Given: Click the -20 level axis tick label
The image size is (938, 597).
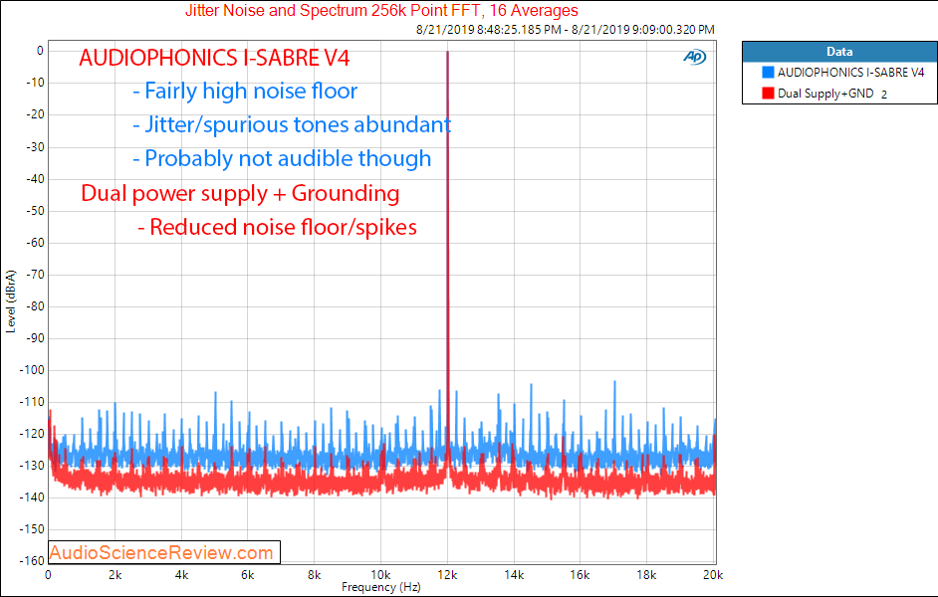Looking at the screenshot, I should [x=35, y=114].
